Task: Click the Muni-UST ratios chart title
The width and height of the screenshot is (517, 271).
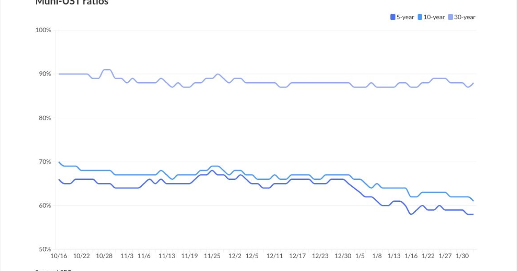Action: (72, 2)
